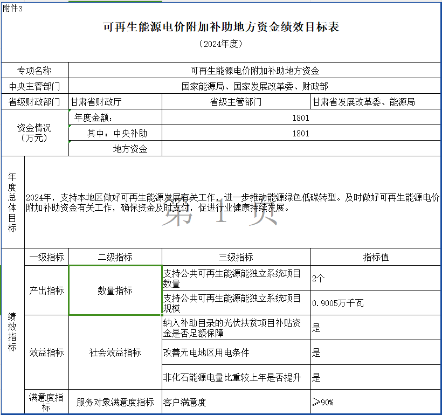442x415 pixels.
Task: Click the ≥90% satisfaction value cell
Action: [375, 402]
